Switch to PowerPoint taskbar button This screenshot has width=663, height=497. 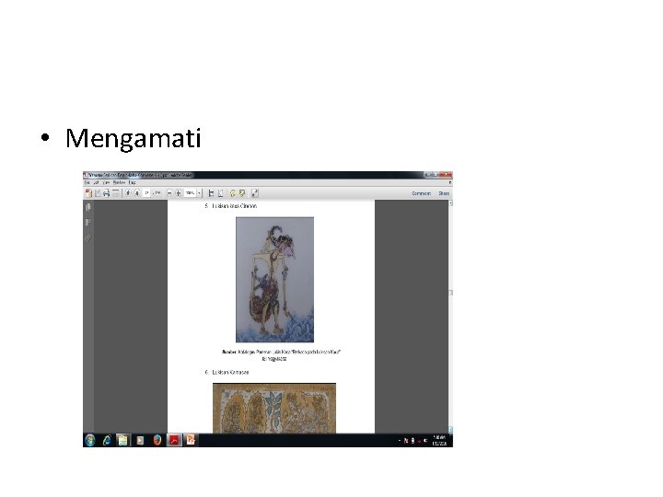coord(191,440)
